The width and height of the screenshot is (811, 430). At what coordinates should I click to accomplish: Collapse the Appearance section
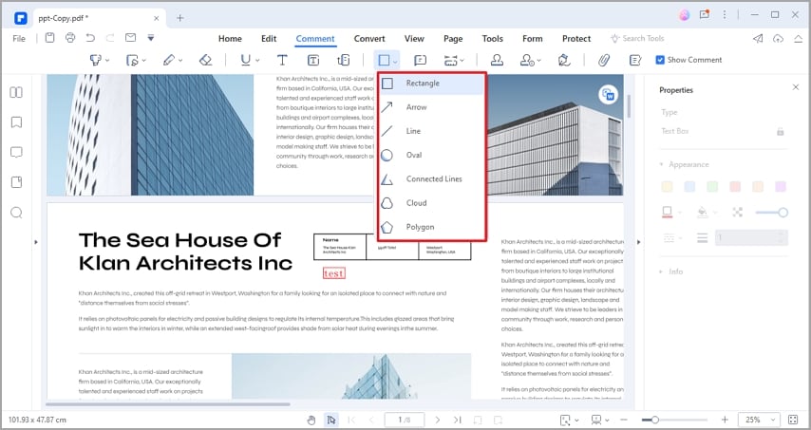pos(662,164)
